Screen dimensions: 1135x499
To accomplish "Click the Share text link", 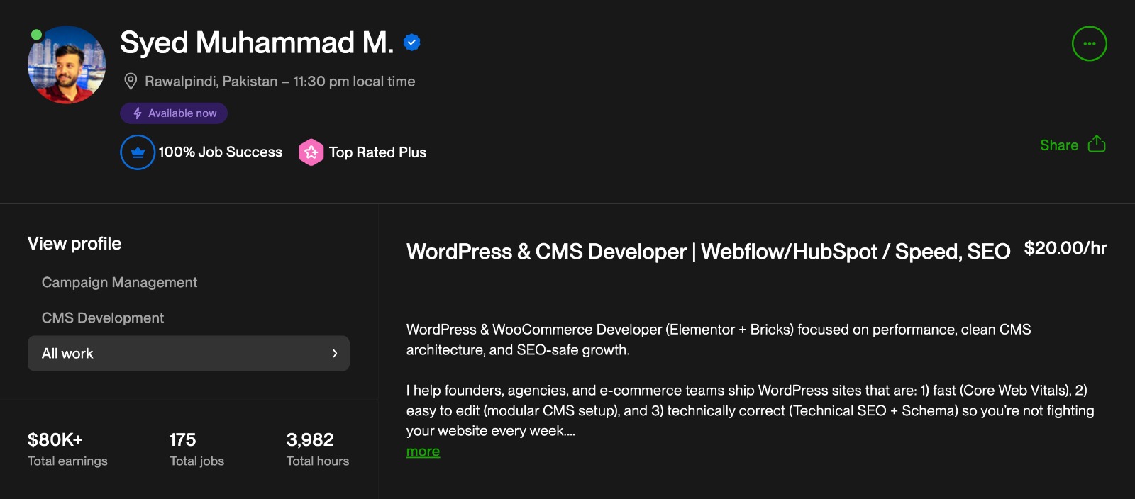I will click(x=1058, y=145).
